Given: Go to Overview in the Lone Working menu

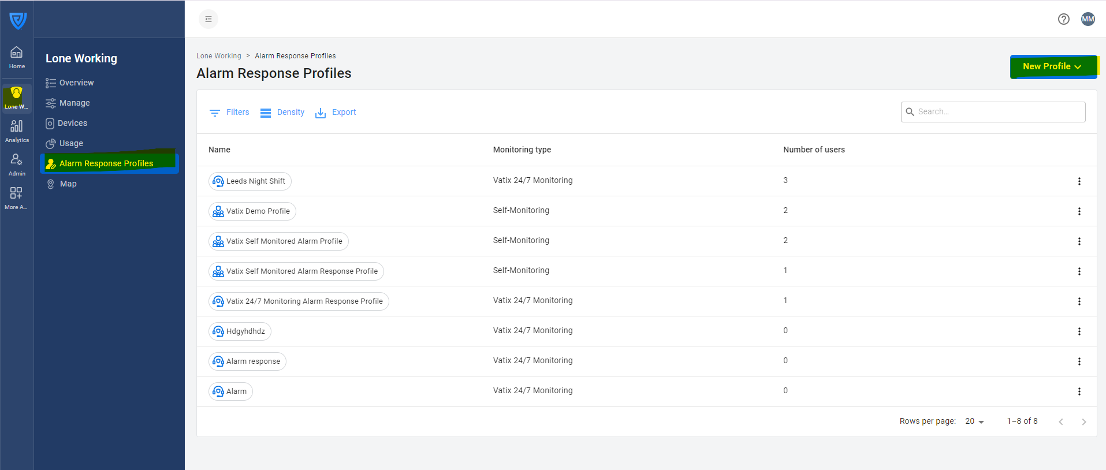Looking at the screenshot, I should tap(76, 83).
